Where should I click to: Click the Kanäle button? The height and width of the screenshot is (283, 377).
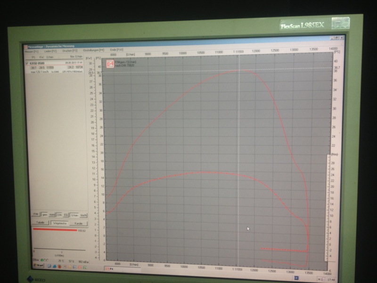(x=79, y=223)
